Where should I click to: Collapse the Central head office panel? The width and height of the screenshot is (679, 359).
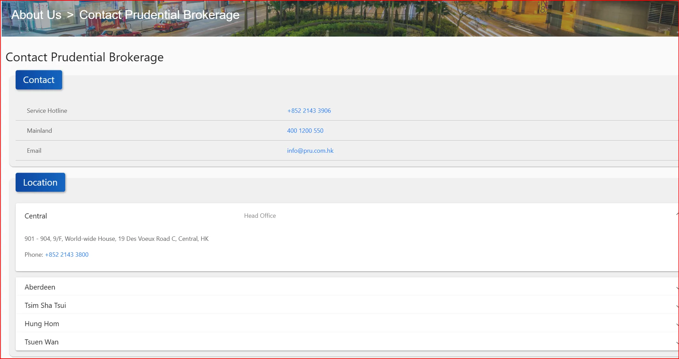tap(347, 216)
